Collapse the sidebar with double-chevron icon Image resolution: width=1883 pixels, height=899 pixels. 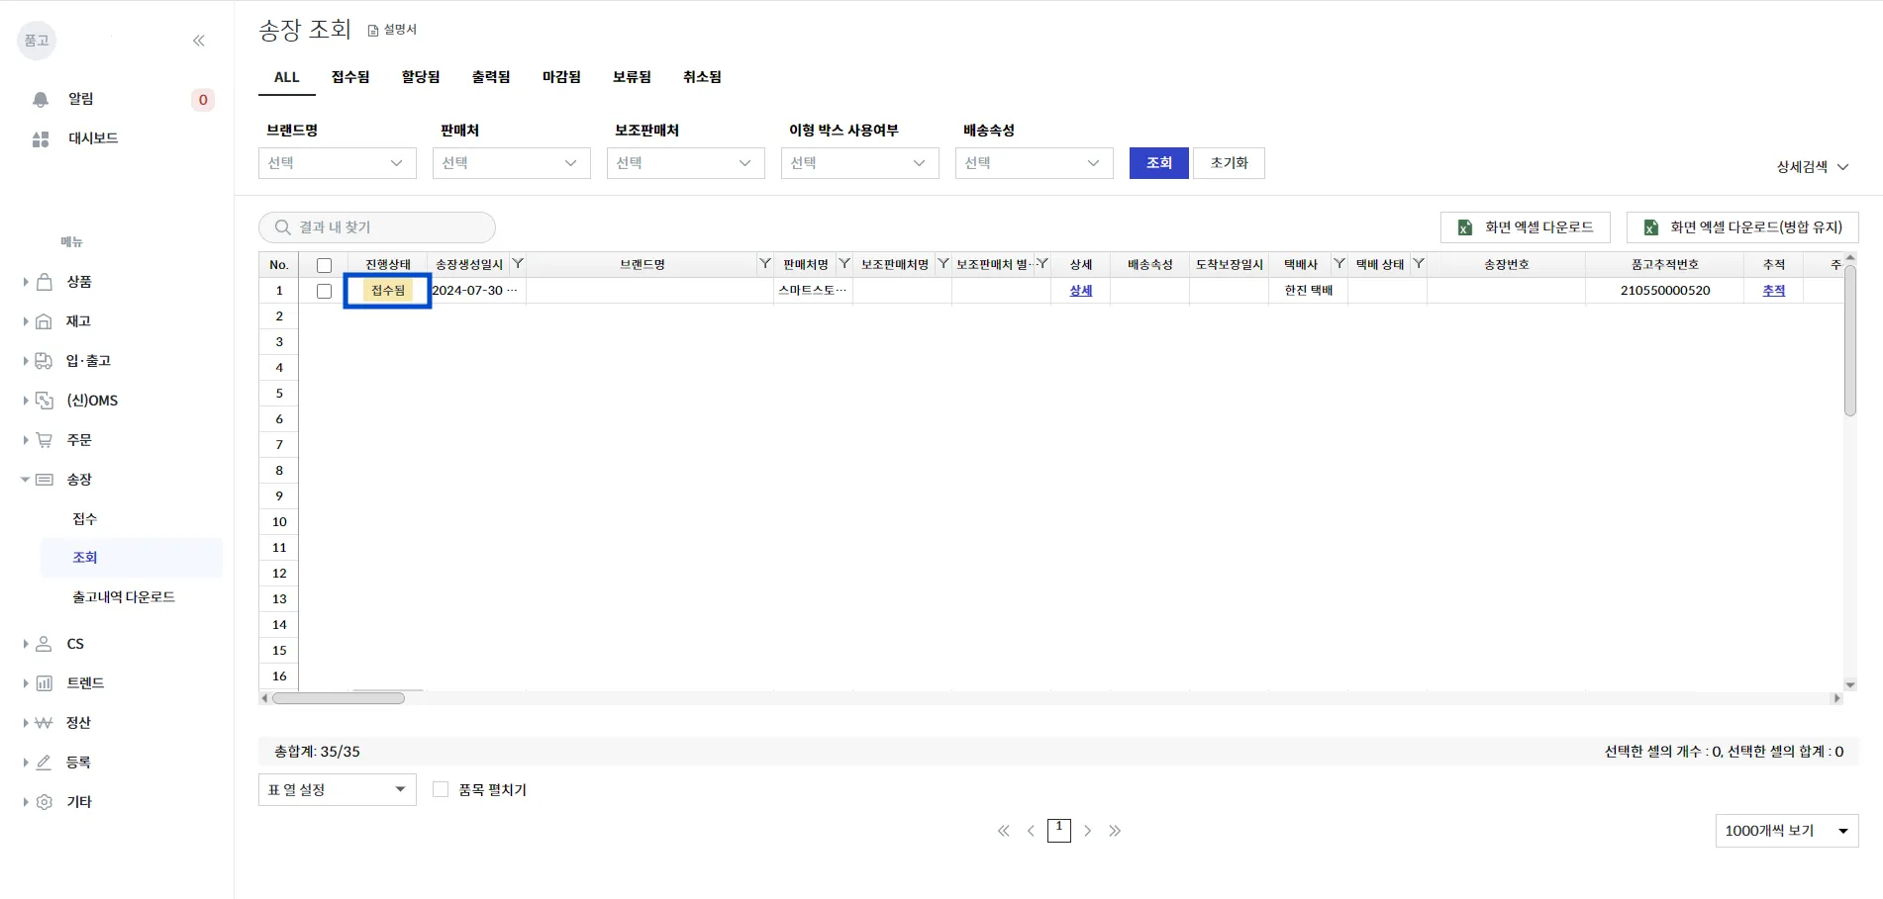(x=199, y=41)
